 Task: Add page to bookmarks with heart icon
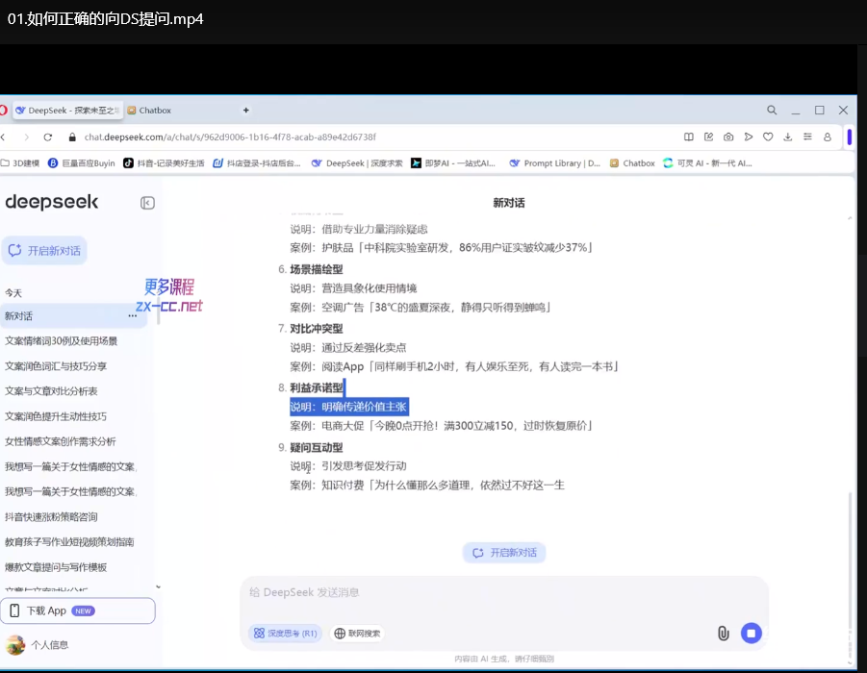click(768, 137)
